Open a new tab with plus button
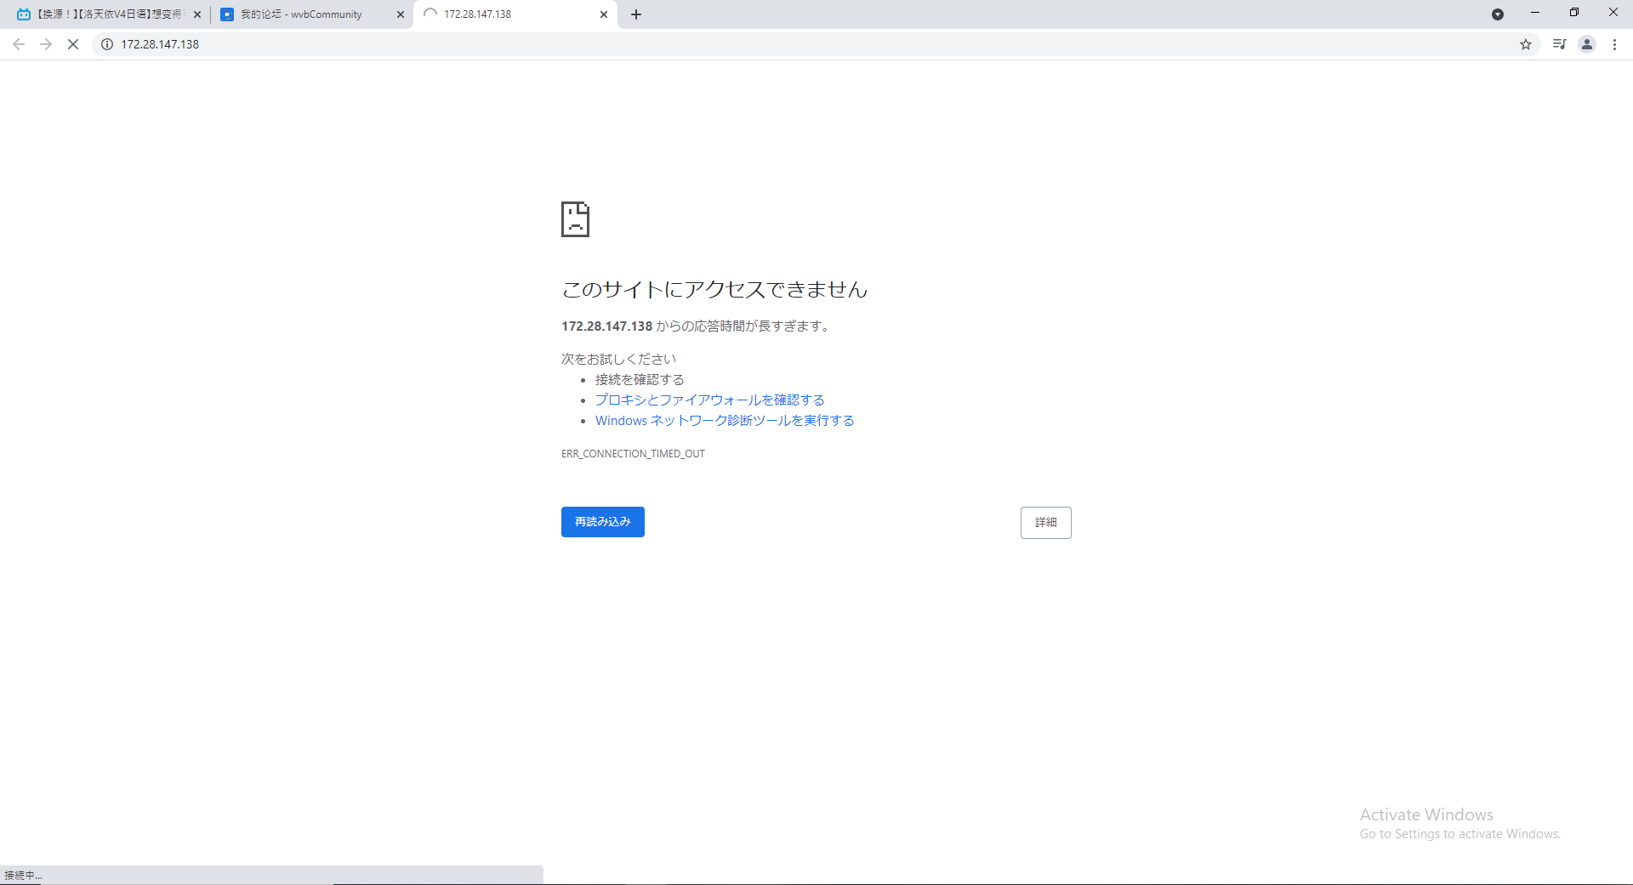The image size is (1633, 885). [636, 14]
